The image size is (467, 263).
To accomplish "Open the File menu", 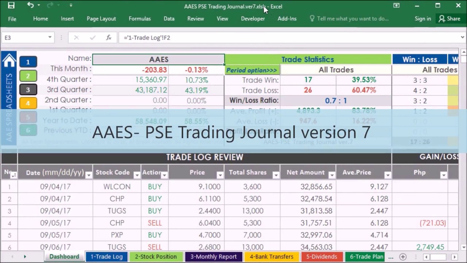I will [x=12, y=19].
